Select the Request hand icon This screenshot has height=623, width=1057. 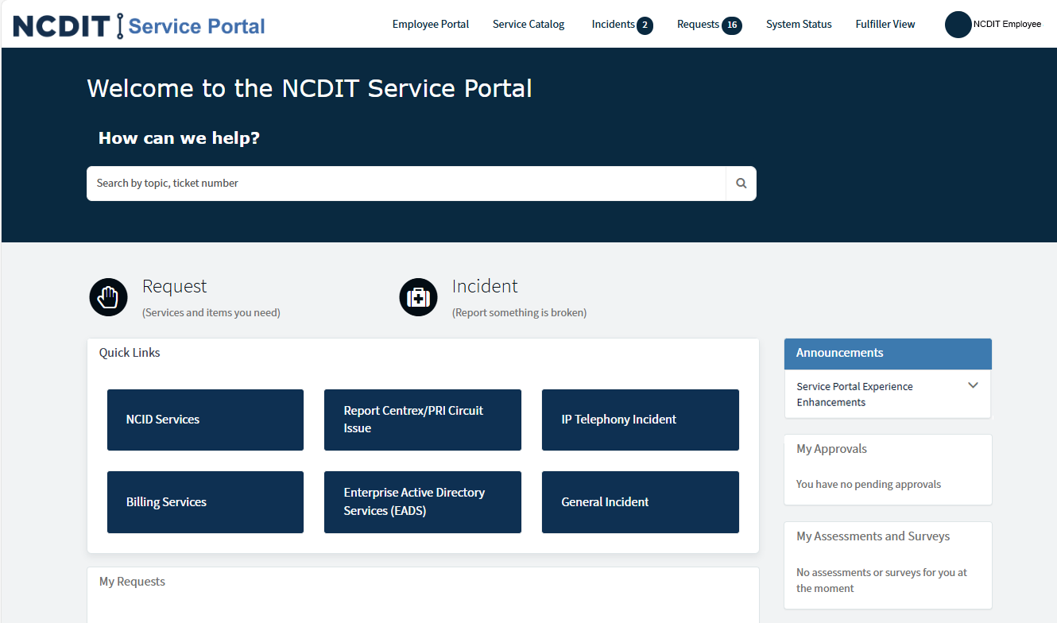(x=108, y=296)
